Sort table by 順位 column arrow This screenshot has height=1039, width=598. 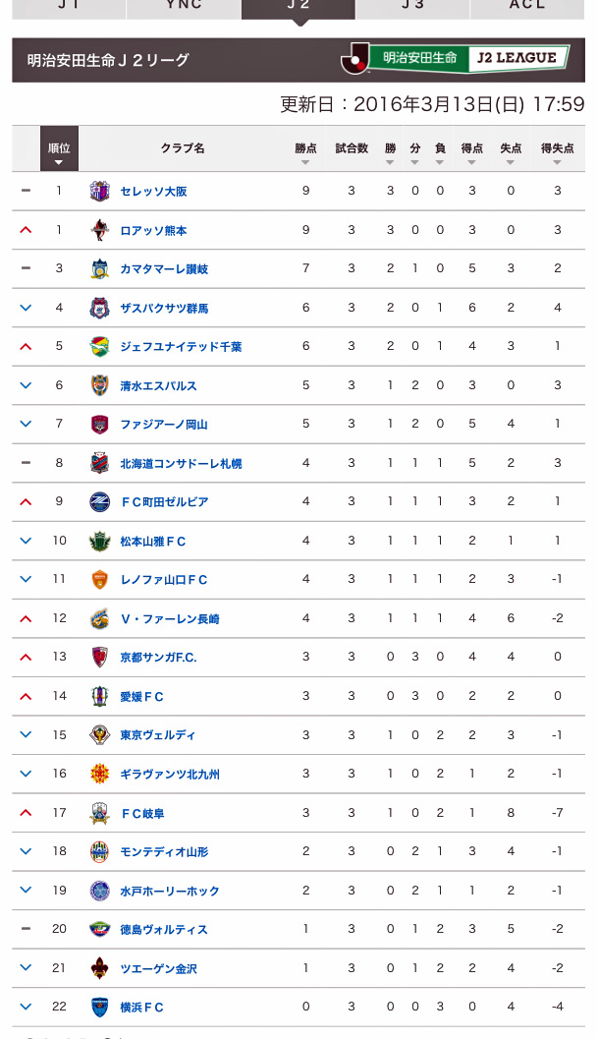(x=59, y=152)
